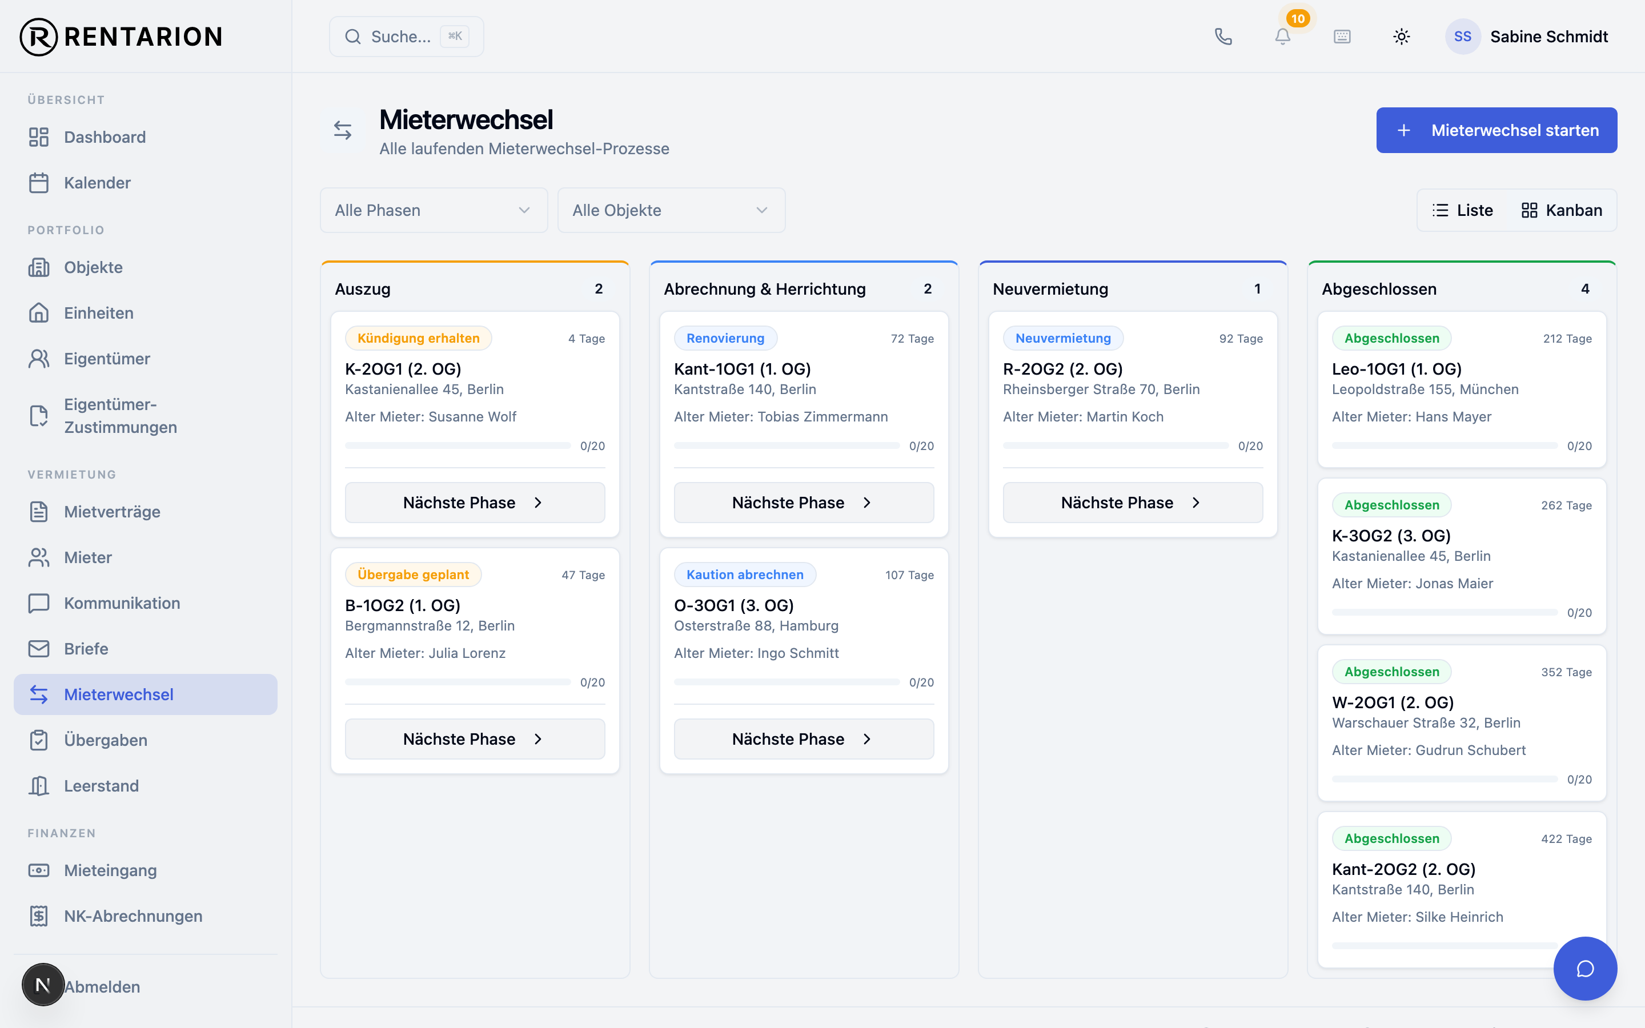Viewport: 1645px width, 1028px height.
Task: Toggle light/dark theme sun icon
Action: click(x=1402, y=37)
